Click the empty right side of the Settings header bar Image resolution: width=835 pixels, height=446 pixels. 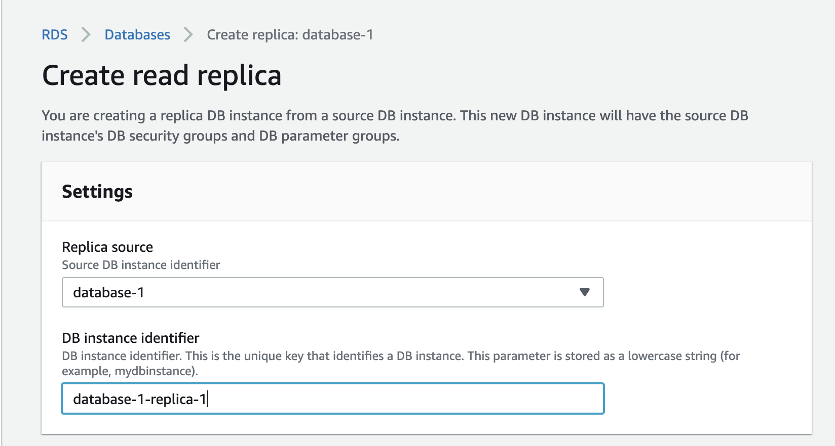pos(557,192)
